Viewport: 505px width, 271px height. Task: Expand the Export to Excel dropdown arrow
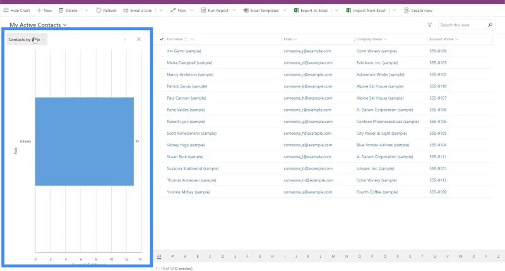pyautogui.click(x=336, y=10)
